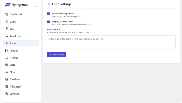The height and width of the screenshot is (103, 182).
Task: Uncheck Optimize Google Fonts checkbox
Action: click(x=48, y=14)
